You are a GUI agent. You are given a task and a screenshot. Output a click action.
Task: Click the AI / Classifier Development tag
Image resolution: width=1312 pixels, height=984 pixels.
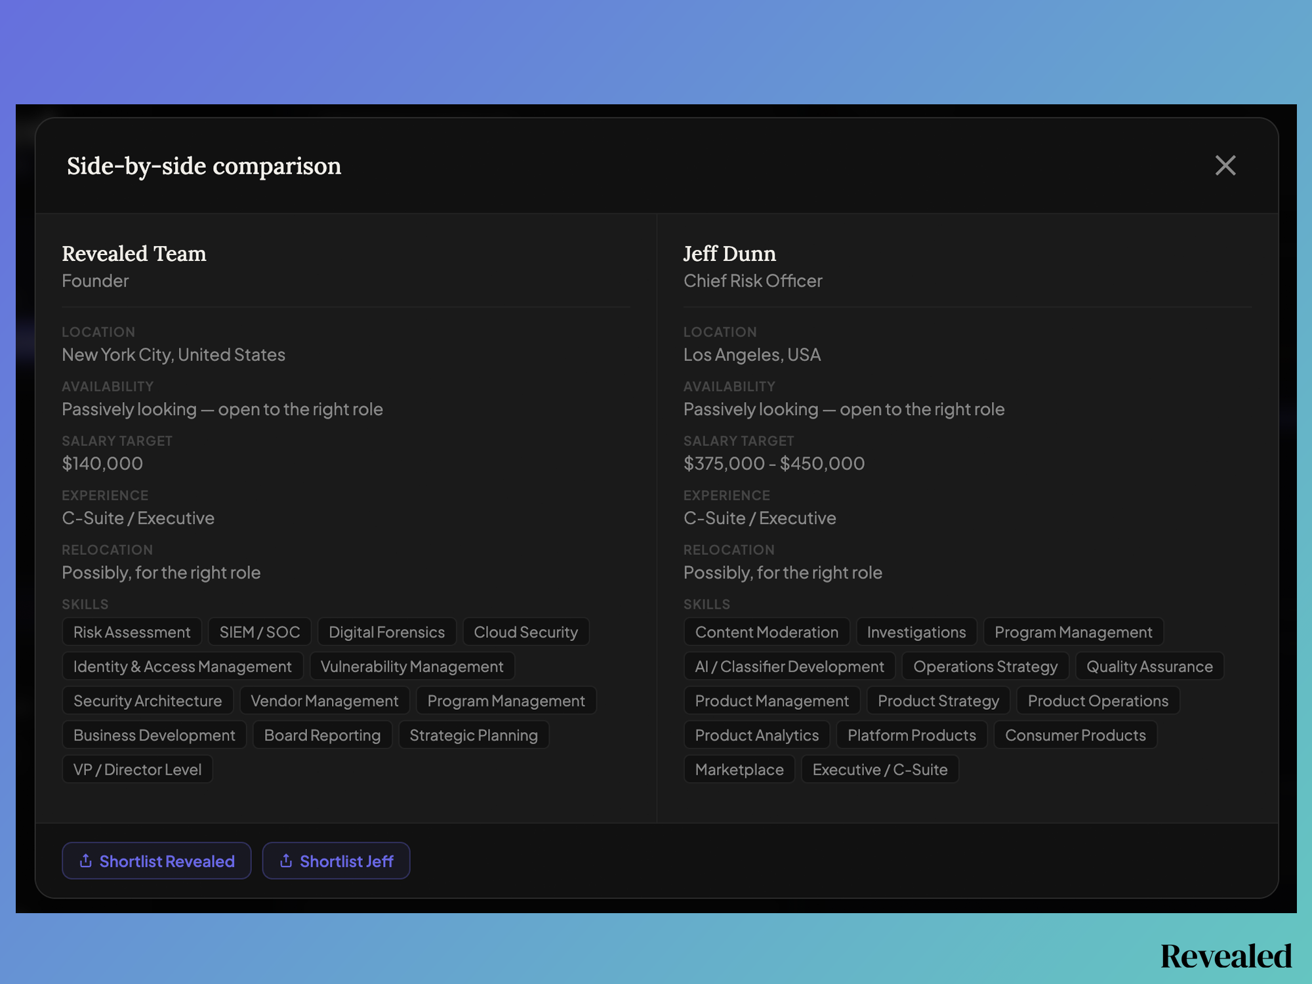[790, 666]
